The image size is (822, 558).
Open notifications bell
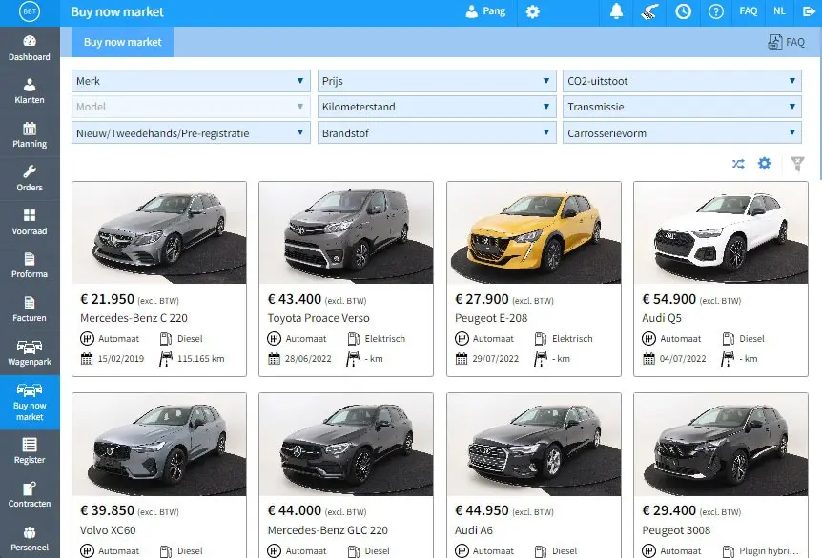tap(616, 11)
